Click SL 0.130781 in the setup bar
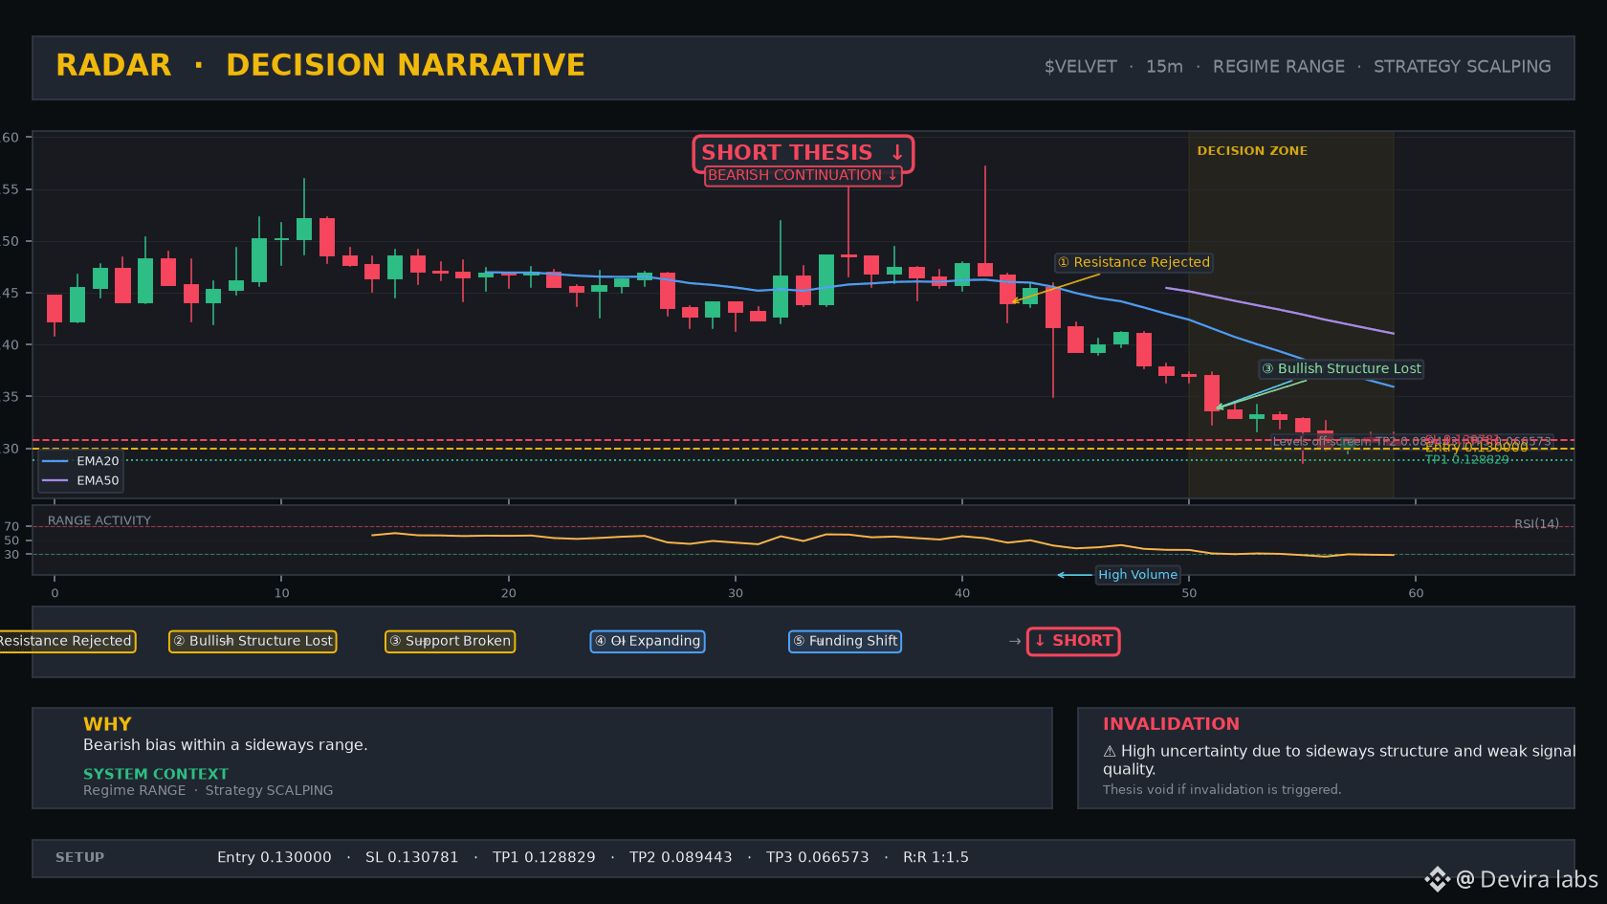Image resolution: width=1607 pixels, height=904 pixels. (412, 858)
